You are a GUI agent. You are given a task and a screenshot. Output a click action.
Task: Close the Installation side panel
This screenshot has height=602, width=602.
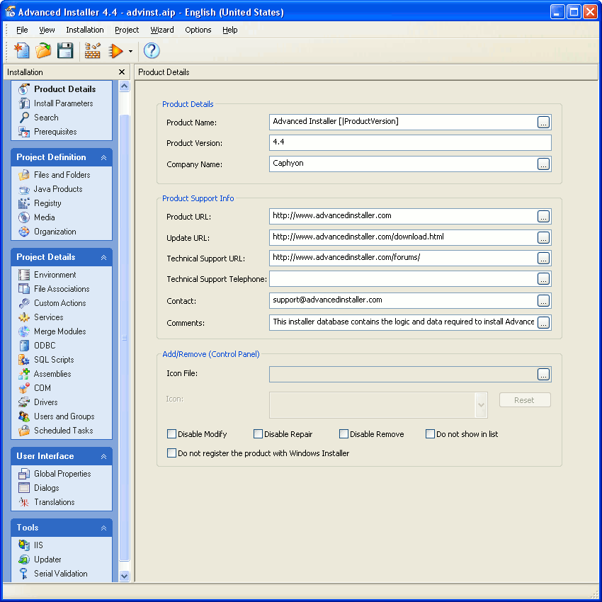tap(122, 72)
